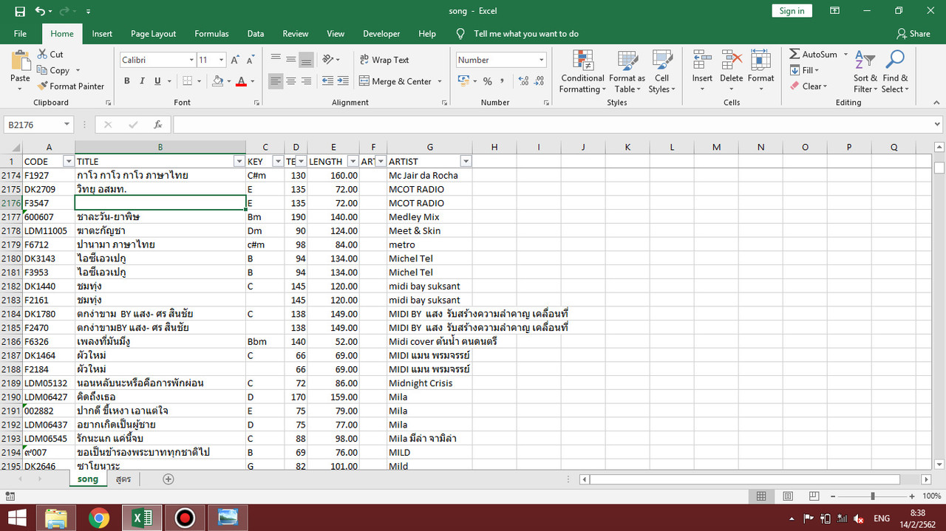
Task: Decrease the cell indent
Action: (x=327, y=81)
